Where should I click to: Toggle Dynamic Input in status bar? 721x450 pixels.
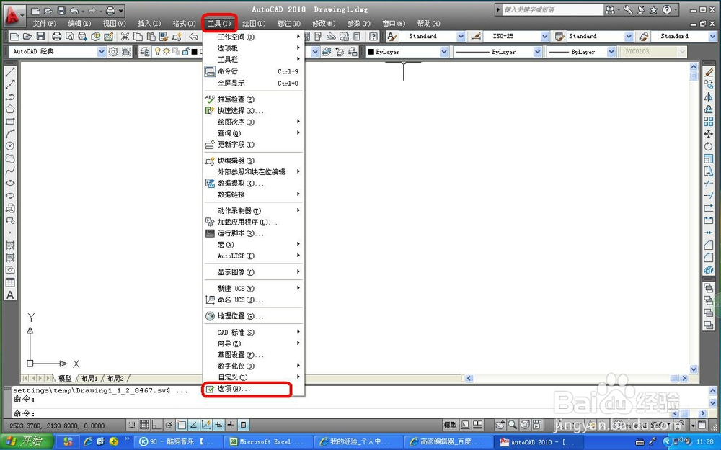click(x=219, y=425)
